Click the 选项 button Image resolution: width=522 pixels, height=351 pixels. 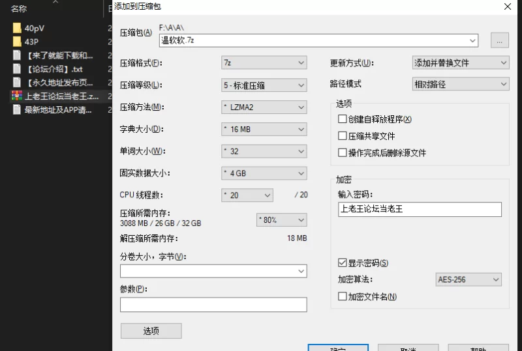(x=151, y=331)
